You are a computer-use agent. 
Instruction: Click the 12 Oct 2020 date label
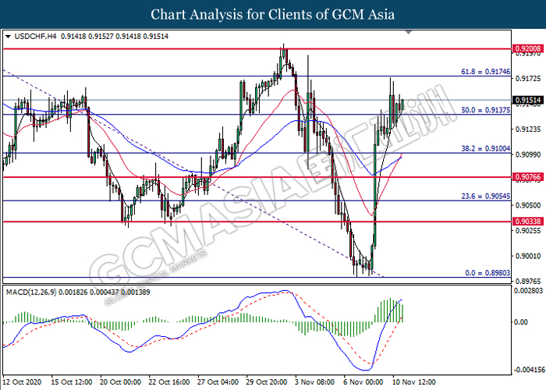point(22,382)
